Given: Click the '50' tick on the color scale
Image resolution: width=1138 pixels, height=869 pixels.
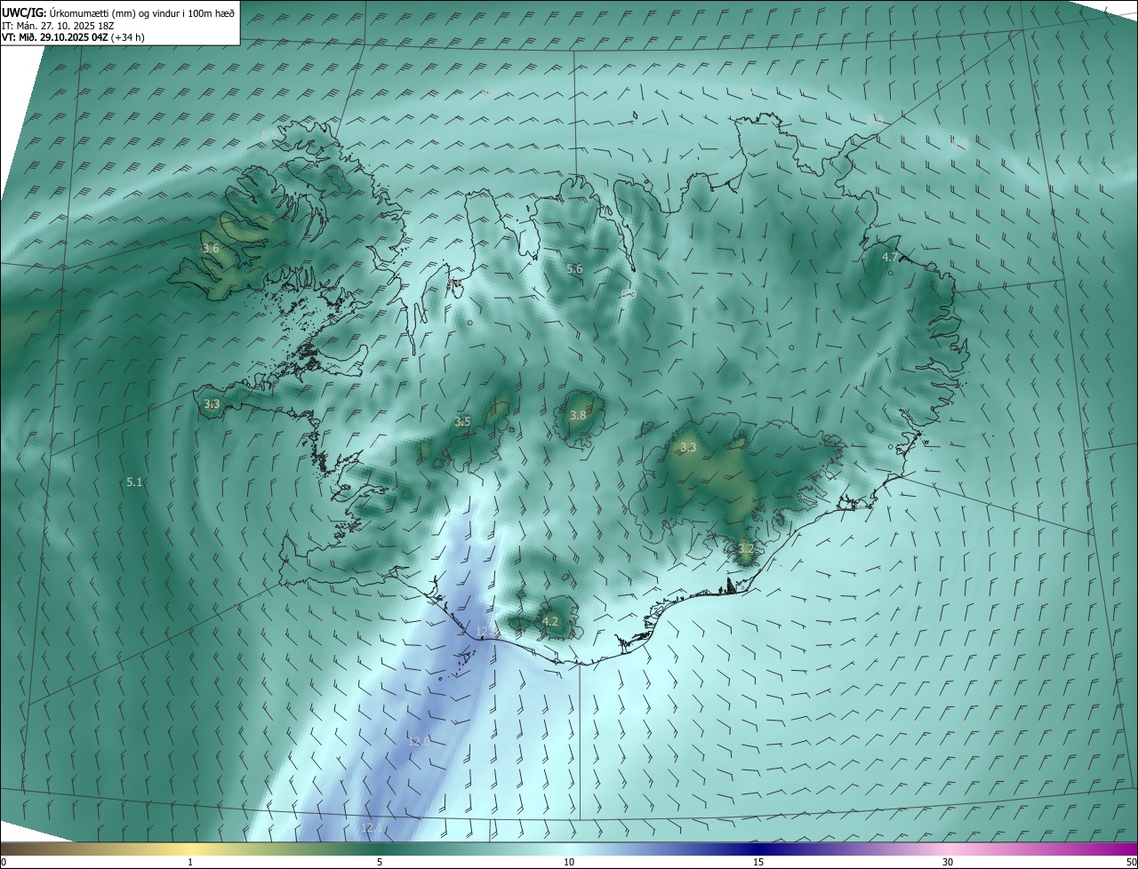Looking at the screenshot, I should tap(1131, 862).
